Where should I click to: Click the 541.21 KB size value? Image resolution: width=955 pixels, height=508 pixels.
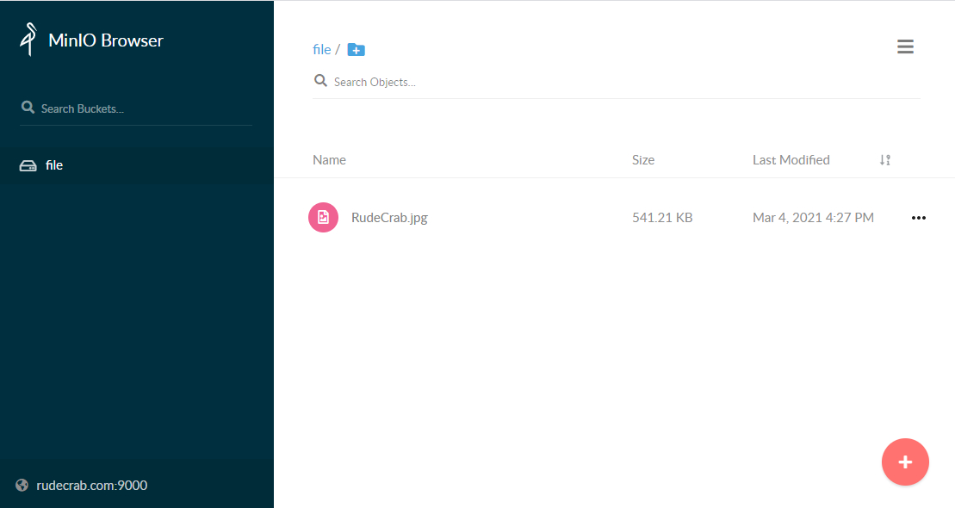click(x=662, y=218)
